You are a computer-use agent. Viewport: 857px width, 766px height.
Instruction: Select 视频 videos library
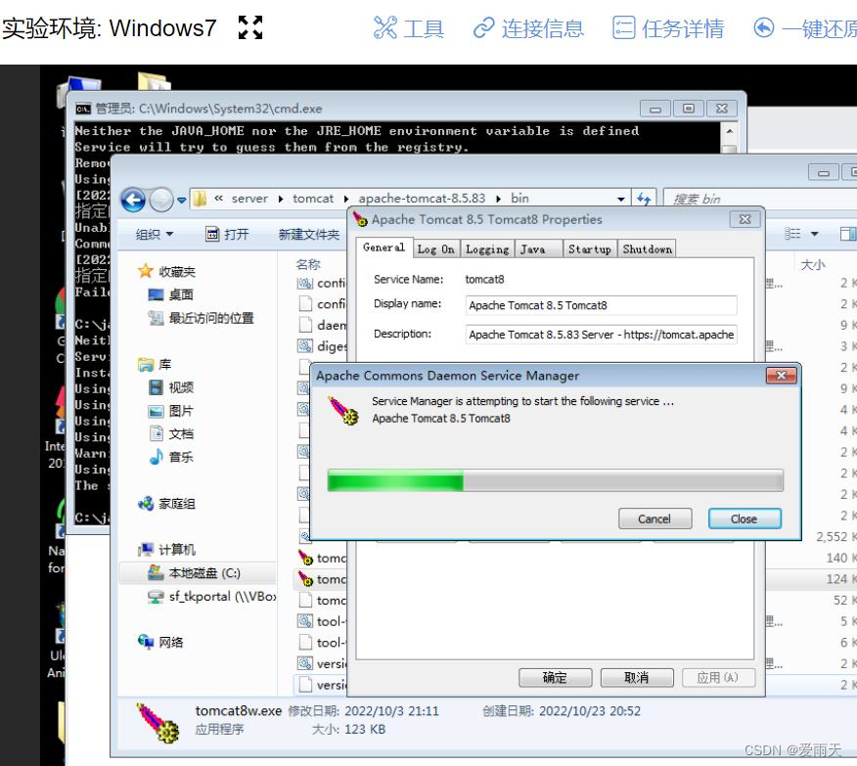[x=170, y=387]
